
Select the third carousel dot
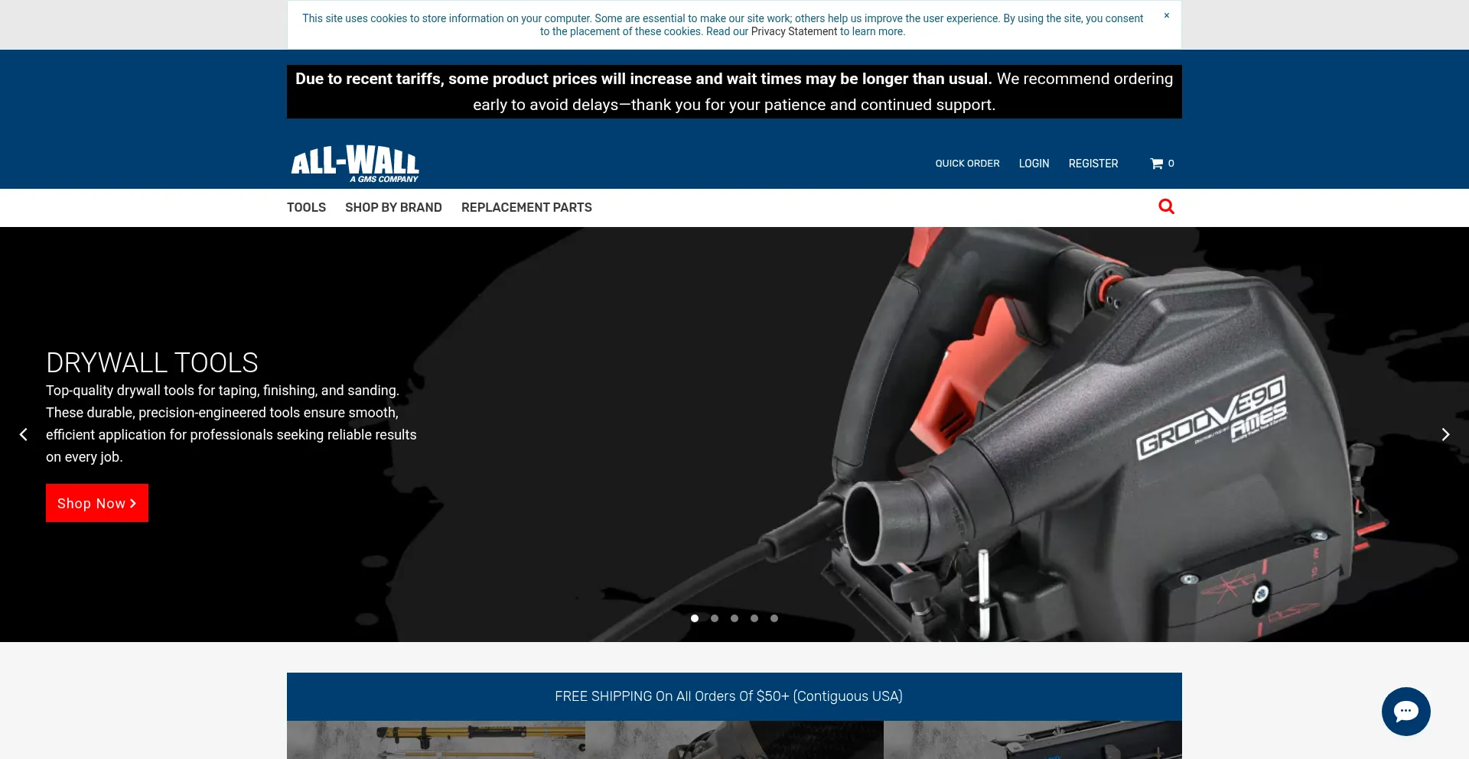734,618
